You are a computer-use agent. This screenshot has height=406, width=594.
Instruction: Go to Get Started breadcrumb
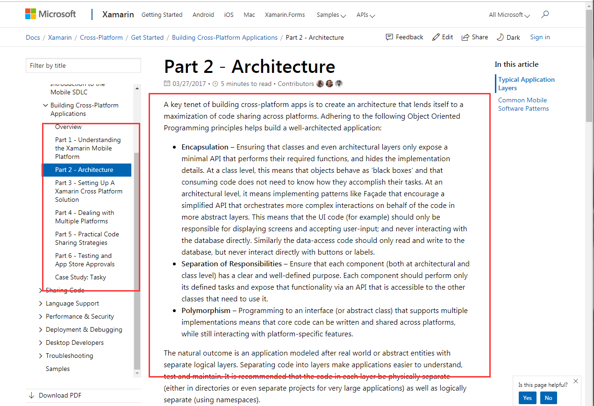[x=147, y=37]
